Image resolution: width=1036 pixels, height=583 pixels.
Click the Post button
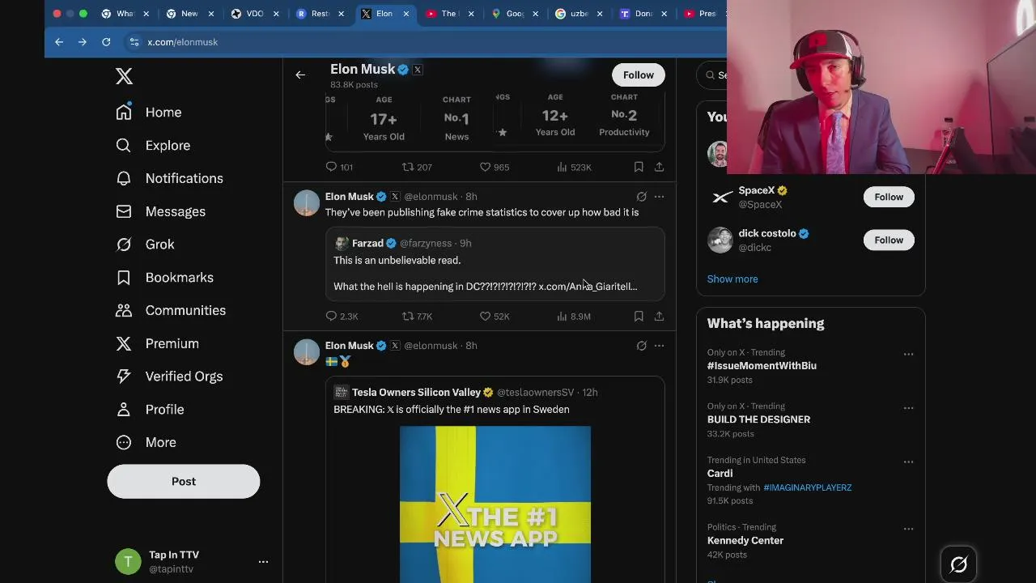click(184, 481)
